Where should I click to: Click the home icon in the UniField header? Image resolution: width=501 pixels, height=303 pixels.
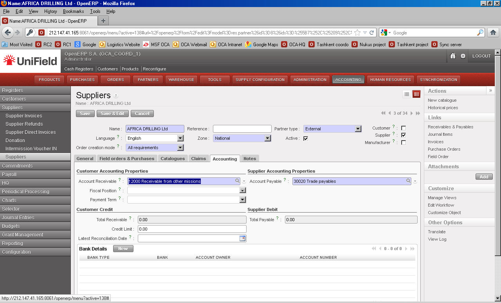(453, 56)
